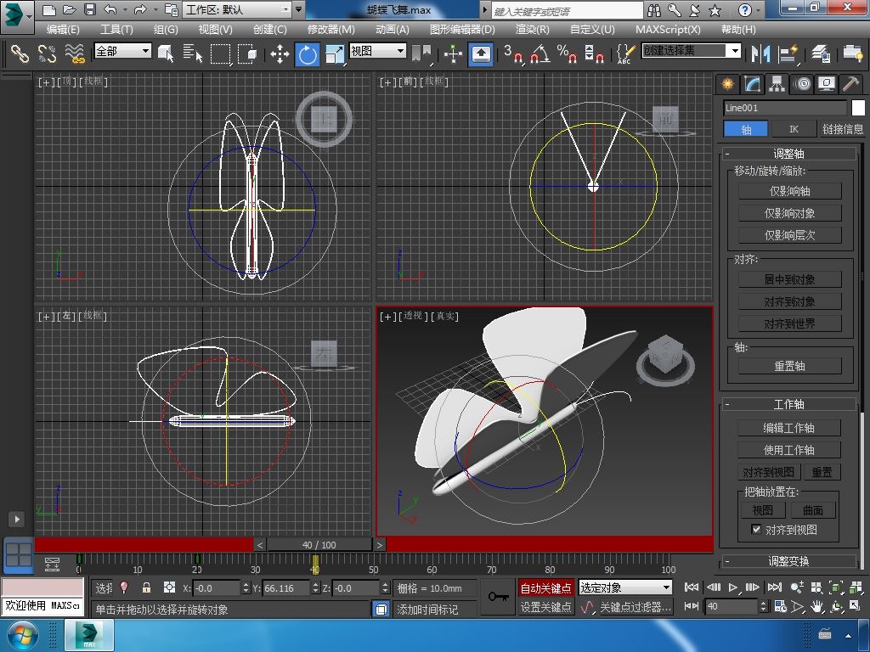The width and height of the screenshot is (870, 652).
Task: Toggle the 自动关键点 auto key button
Action: click(545, 587)
